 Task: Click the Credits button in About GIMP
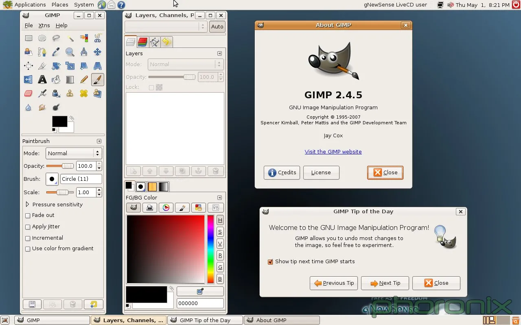point(282,173)
